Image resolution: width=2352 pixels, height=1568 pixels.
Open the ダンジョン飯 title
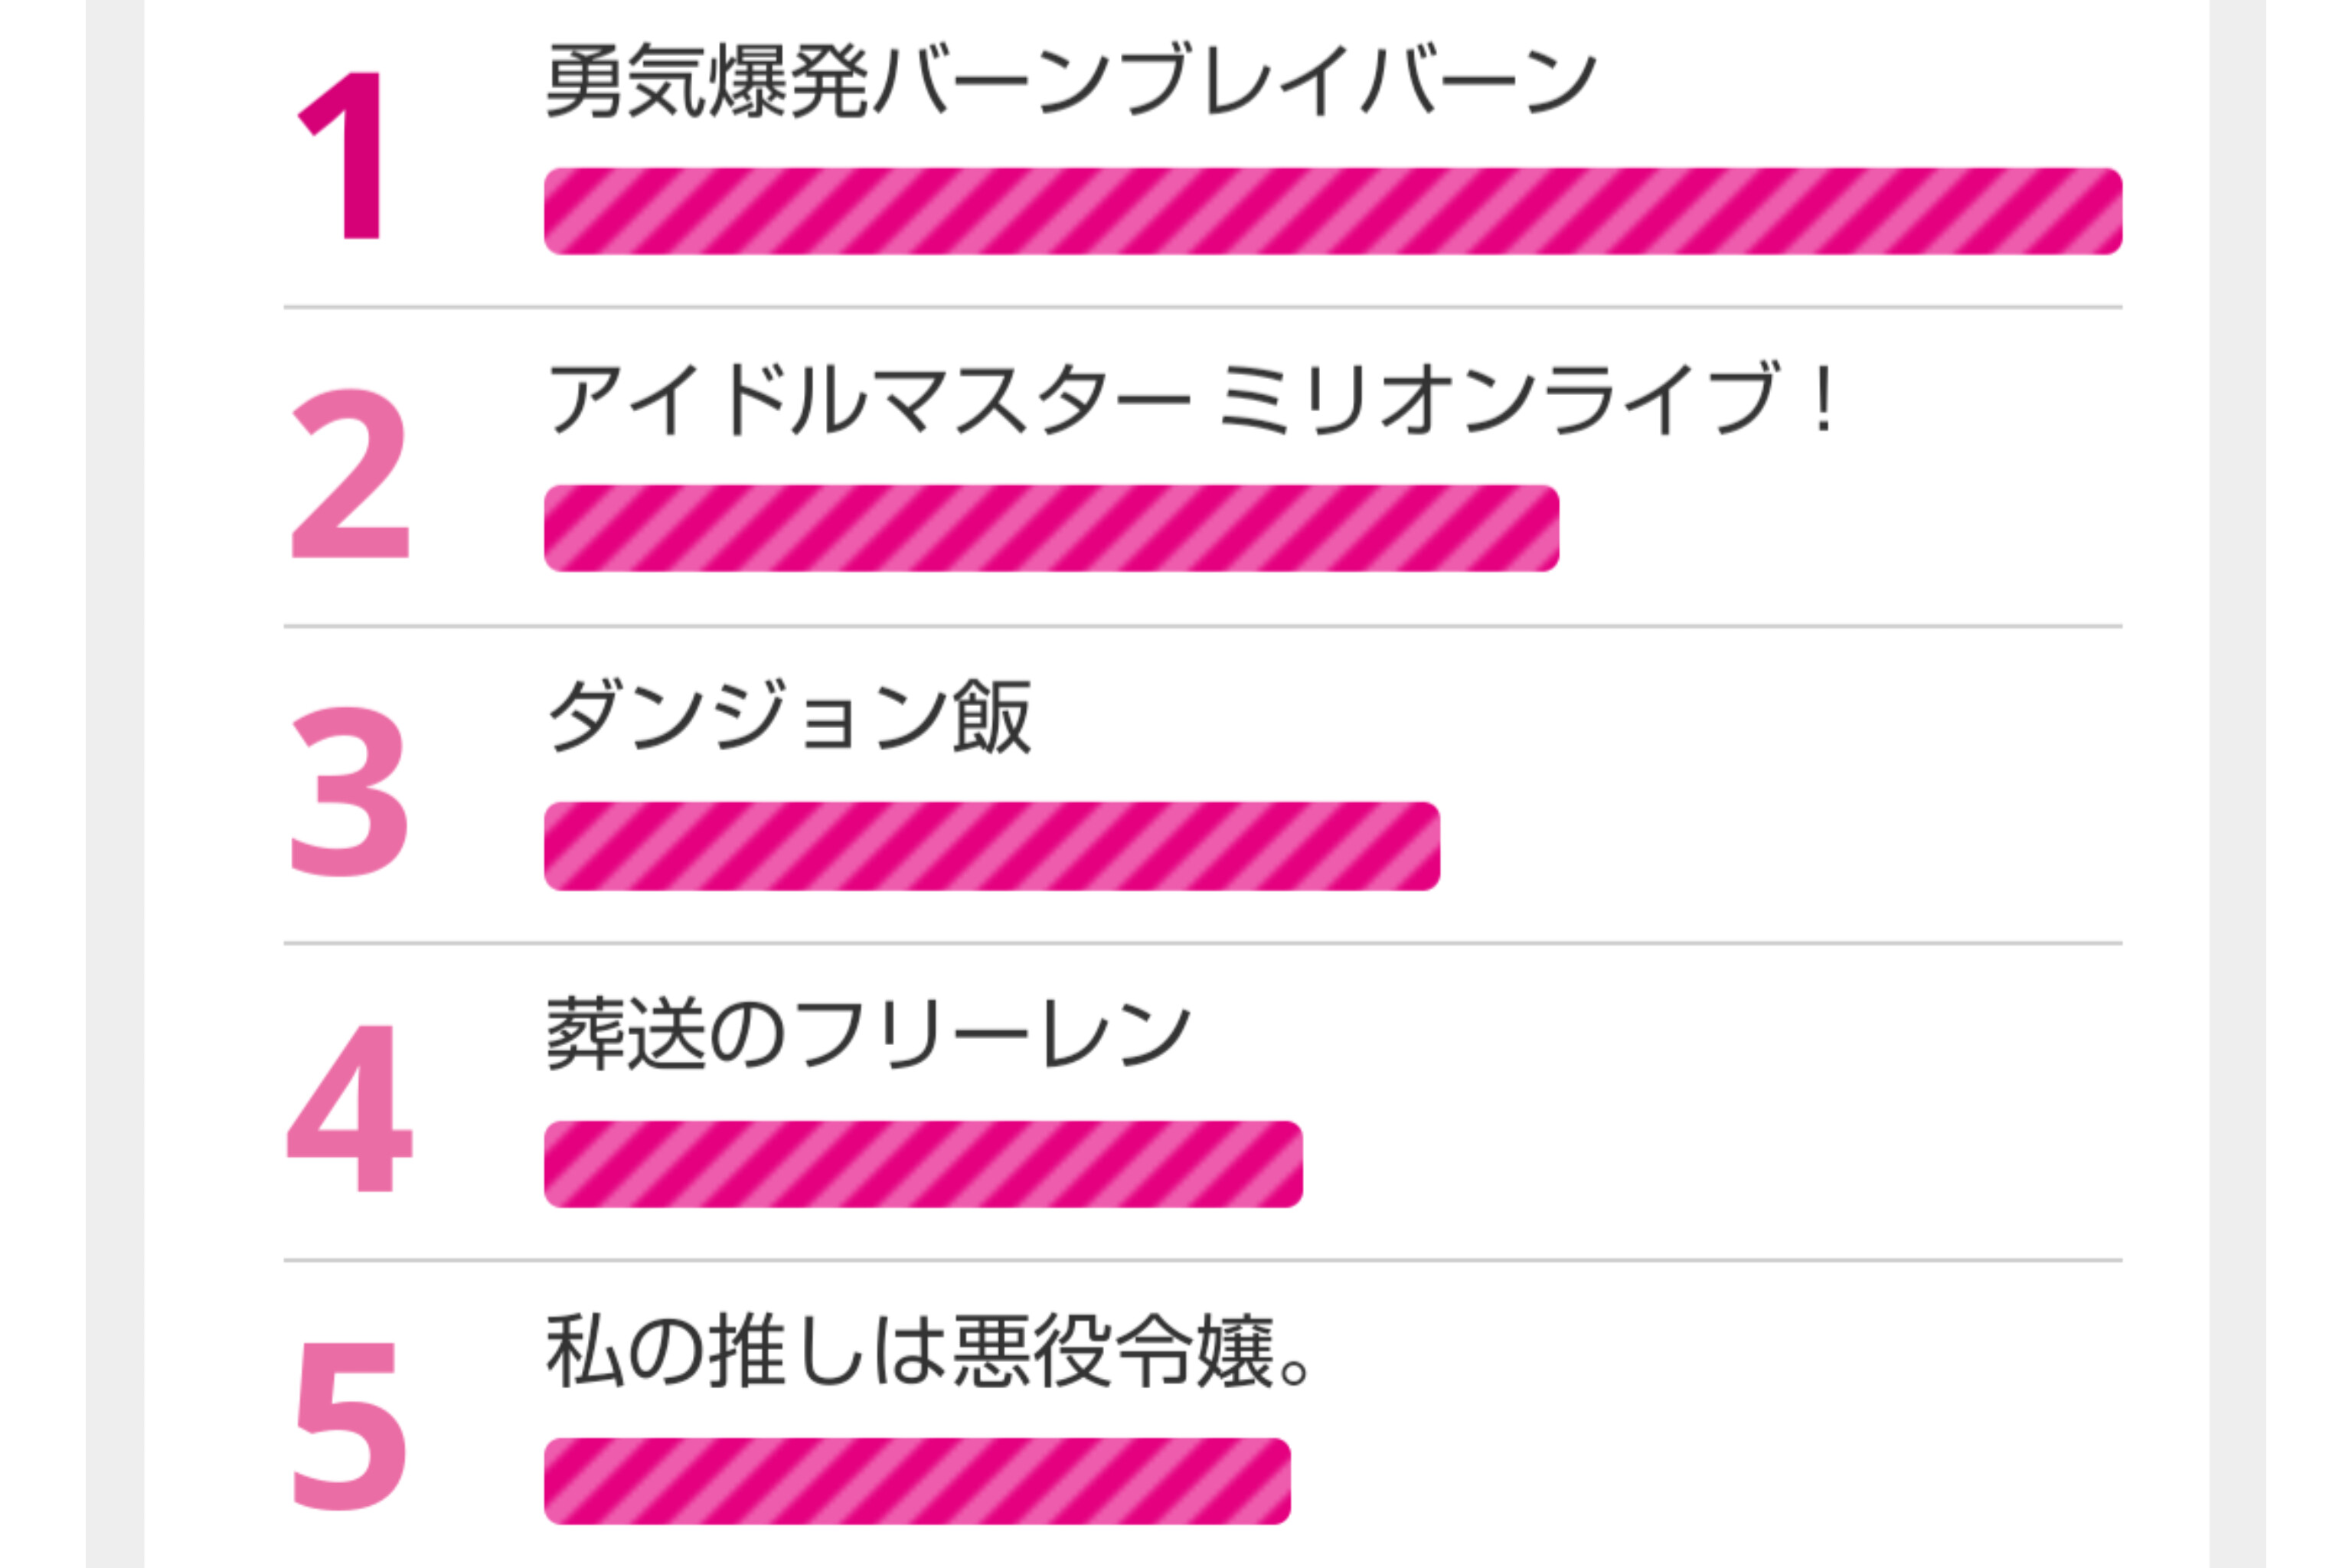(x=790, y=716)
